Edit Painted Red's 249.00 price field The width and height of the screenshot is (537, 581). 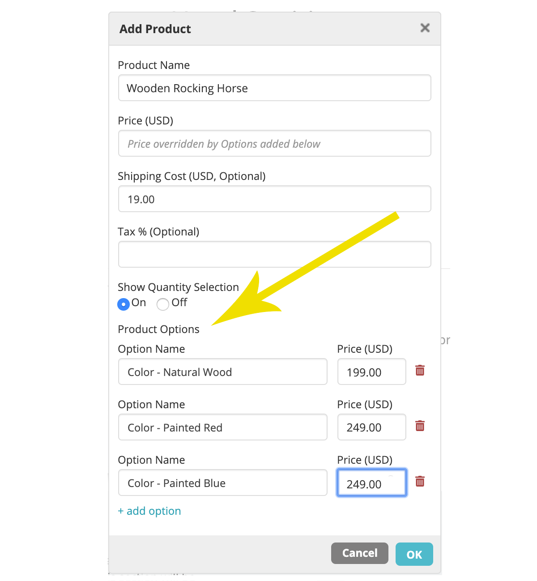point(372,427)
